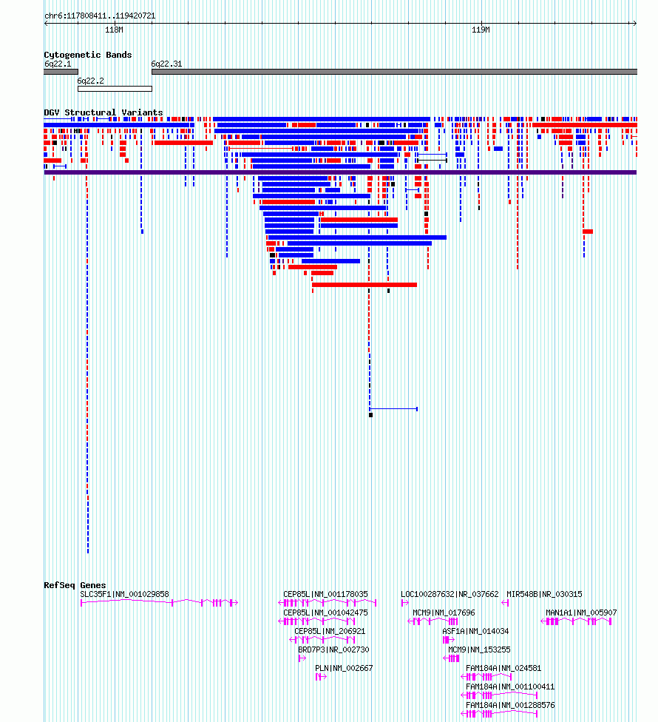Click the Cytogenetic Bands track title
658x722 pixels.
88,55
